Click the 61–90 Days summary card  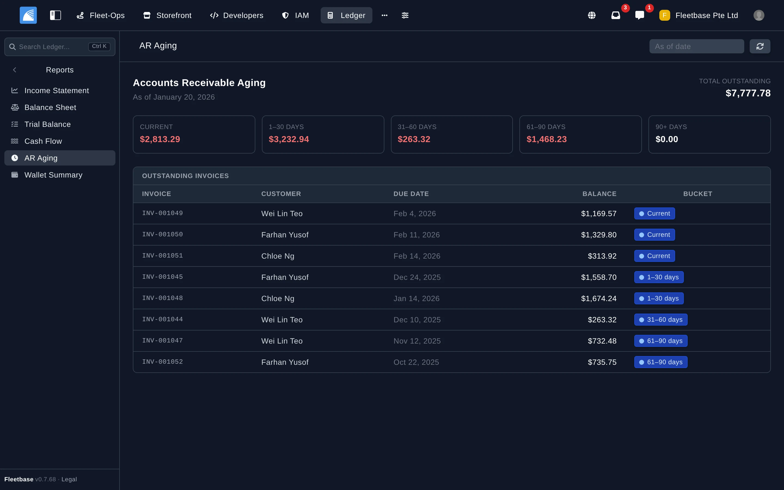[580, 134]
